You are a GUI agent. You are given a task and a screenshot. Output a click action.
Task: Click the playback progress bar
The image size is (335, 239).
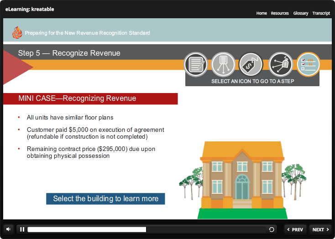[146, 229]
